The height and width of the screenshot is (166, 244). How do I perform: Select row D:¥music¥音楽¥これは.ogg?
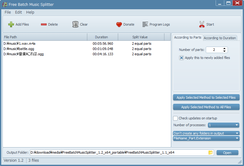click(87, 54)
